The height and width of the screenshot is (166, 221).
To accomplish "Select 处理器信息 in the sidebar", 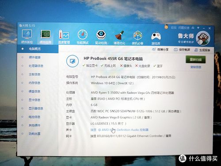I will click(x=36, y=66).
